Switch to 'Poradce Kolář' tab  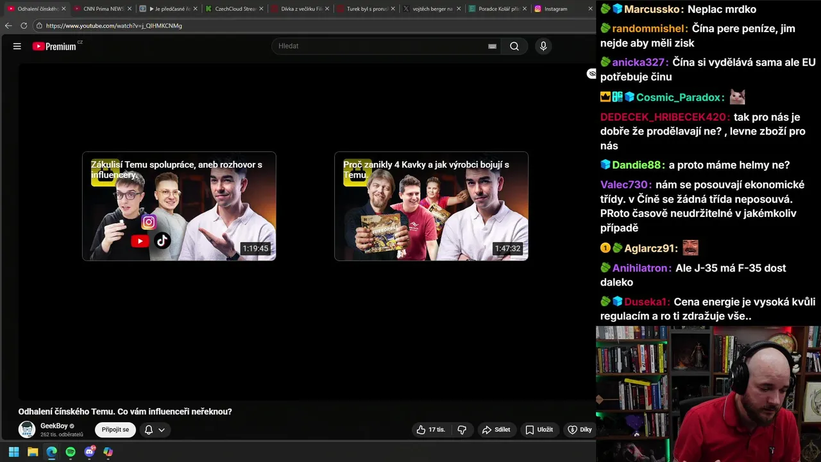(496, 9)
